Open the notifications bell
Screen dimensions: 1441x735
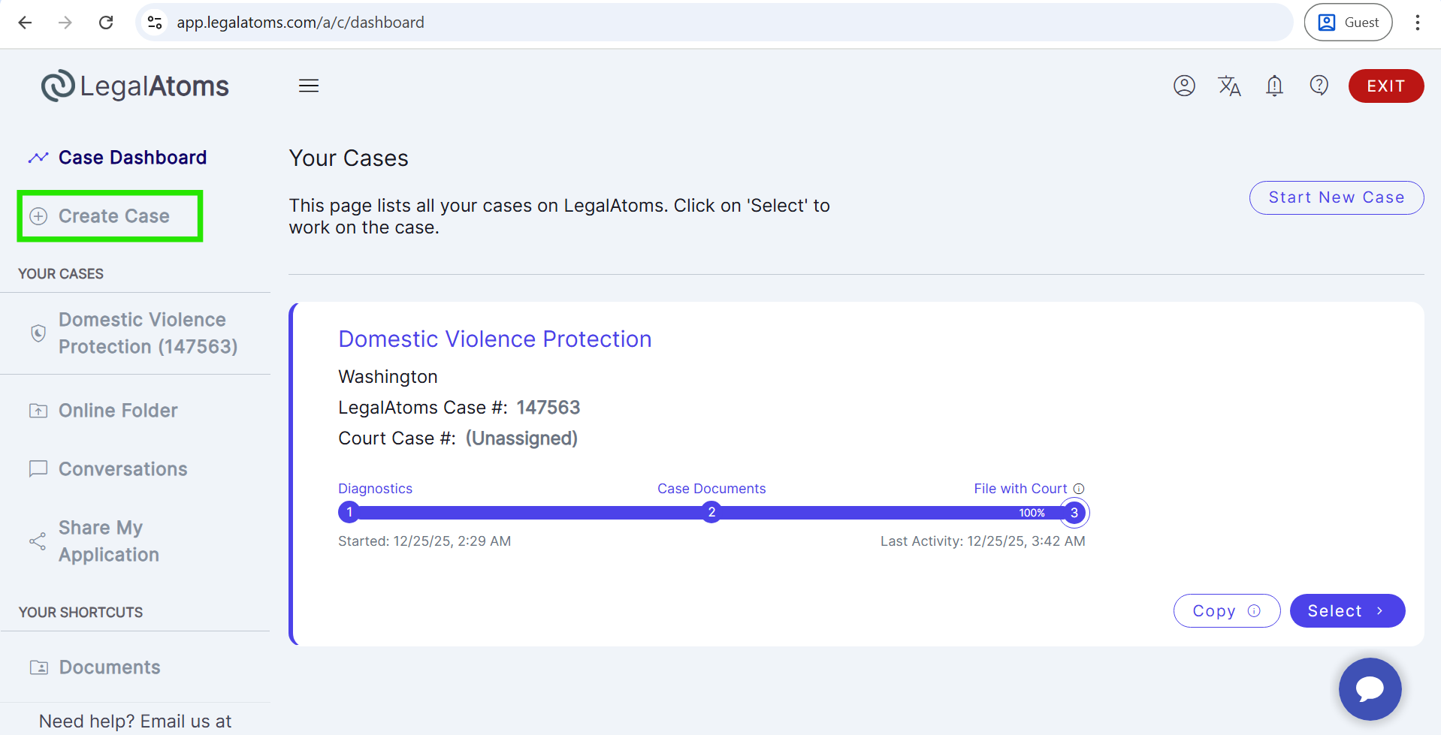[1274, 86]
